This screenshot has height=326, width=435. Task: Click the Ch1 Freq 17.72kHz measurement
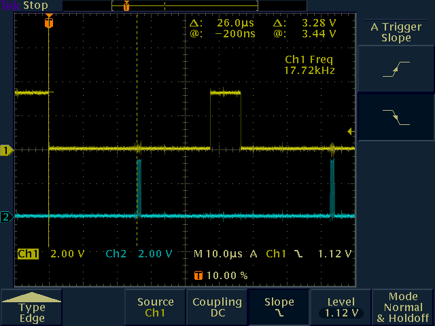coord(309,65)
